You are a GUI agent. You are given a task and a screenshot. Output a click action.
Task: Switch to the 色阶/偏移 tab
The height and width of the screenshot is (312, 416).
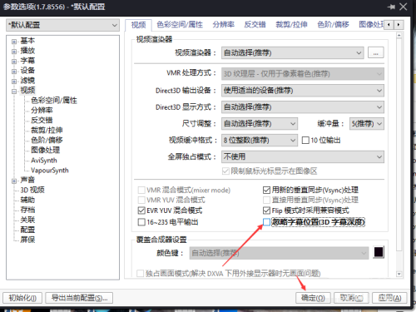tap(333, 25)
